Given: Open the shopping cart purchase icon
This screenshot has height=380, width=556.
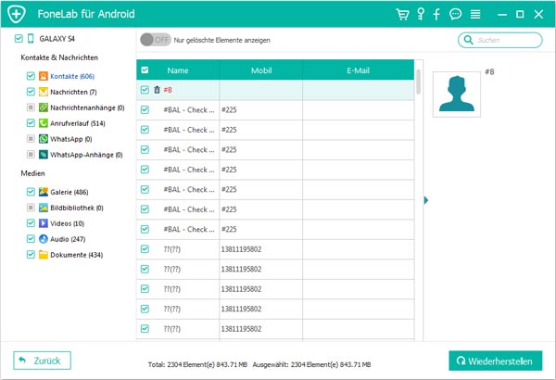Looking at the screenshot, I should (402, 15).
